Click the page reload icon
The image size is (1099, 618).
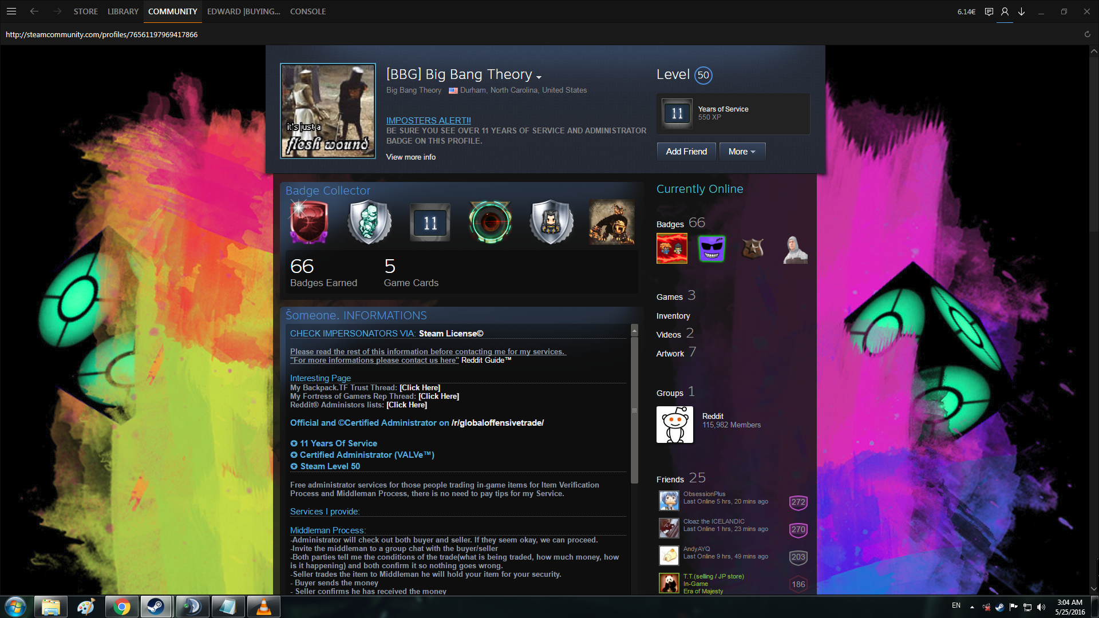(1087, 34)
